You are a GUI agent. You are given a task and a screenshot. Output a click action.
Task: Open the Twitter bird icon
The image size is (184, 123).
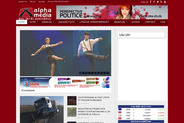158,2
